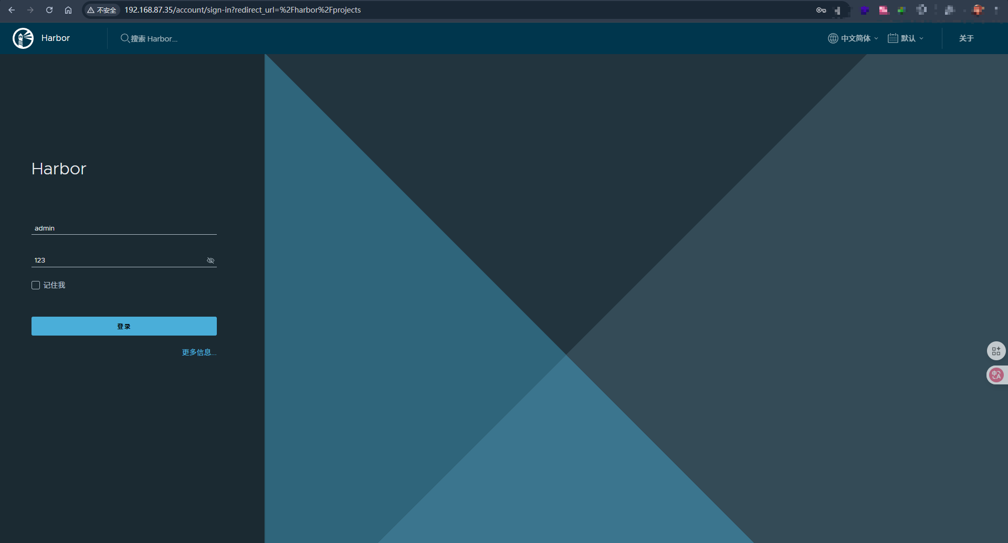Click the password key icon in address bar

(821, 10)
